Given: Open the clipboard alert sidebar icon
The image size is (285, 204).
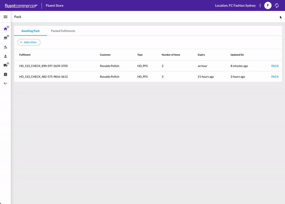Looking at the screenshot, I should (5, 75).
